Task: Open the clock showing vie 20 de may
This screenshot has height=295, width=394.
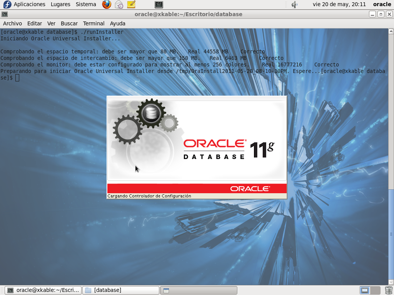Action: [339, 4]
